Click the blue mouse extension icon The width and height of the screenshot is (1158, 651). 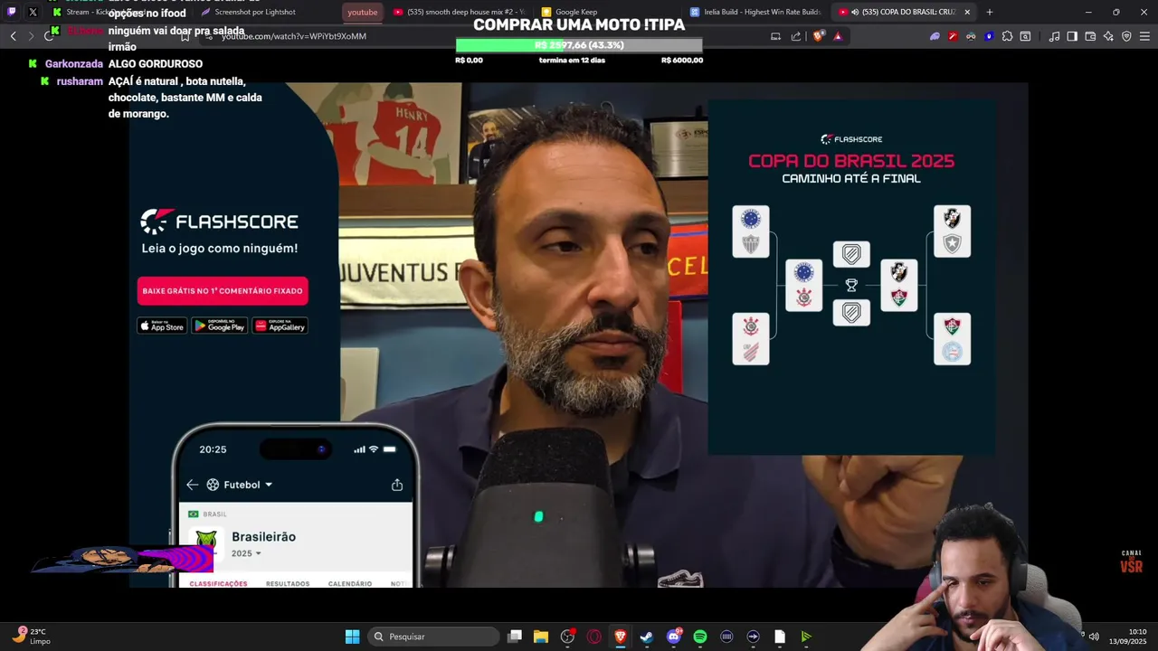point(989,36)
